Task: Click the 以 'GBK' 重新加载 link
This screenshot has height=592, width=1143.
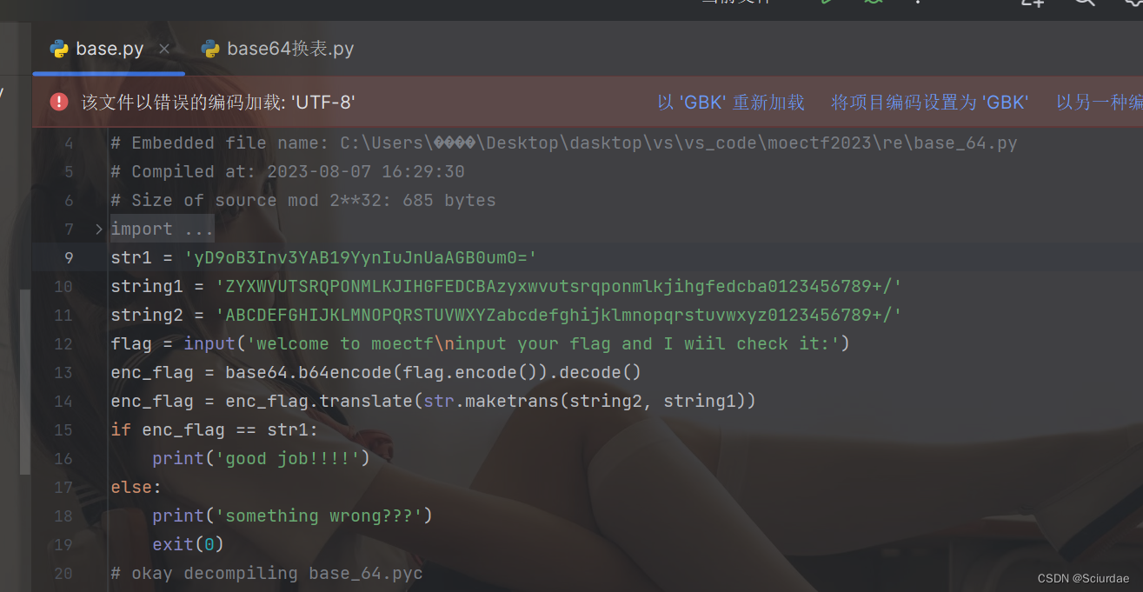Action: tap(730, 102)
